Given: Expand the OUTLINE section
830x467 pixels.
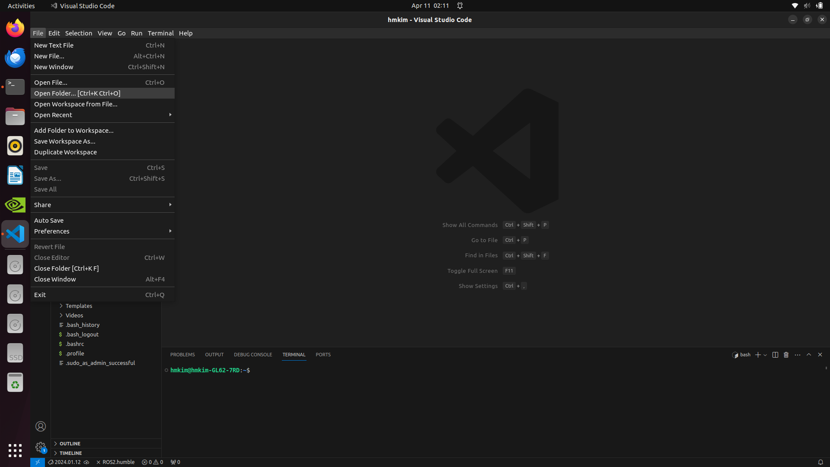Looking at the screenshot, I should point(106,444).
